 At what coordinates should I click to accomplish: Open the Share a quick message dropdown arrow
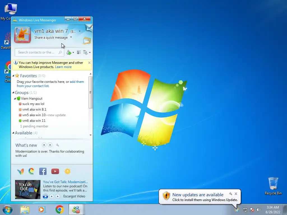(71, 37)
